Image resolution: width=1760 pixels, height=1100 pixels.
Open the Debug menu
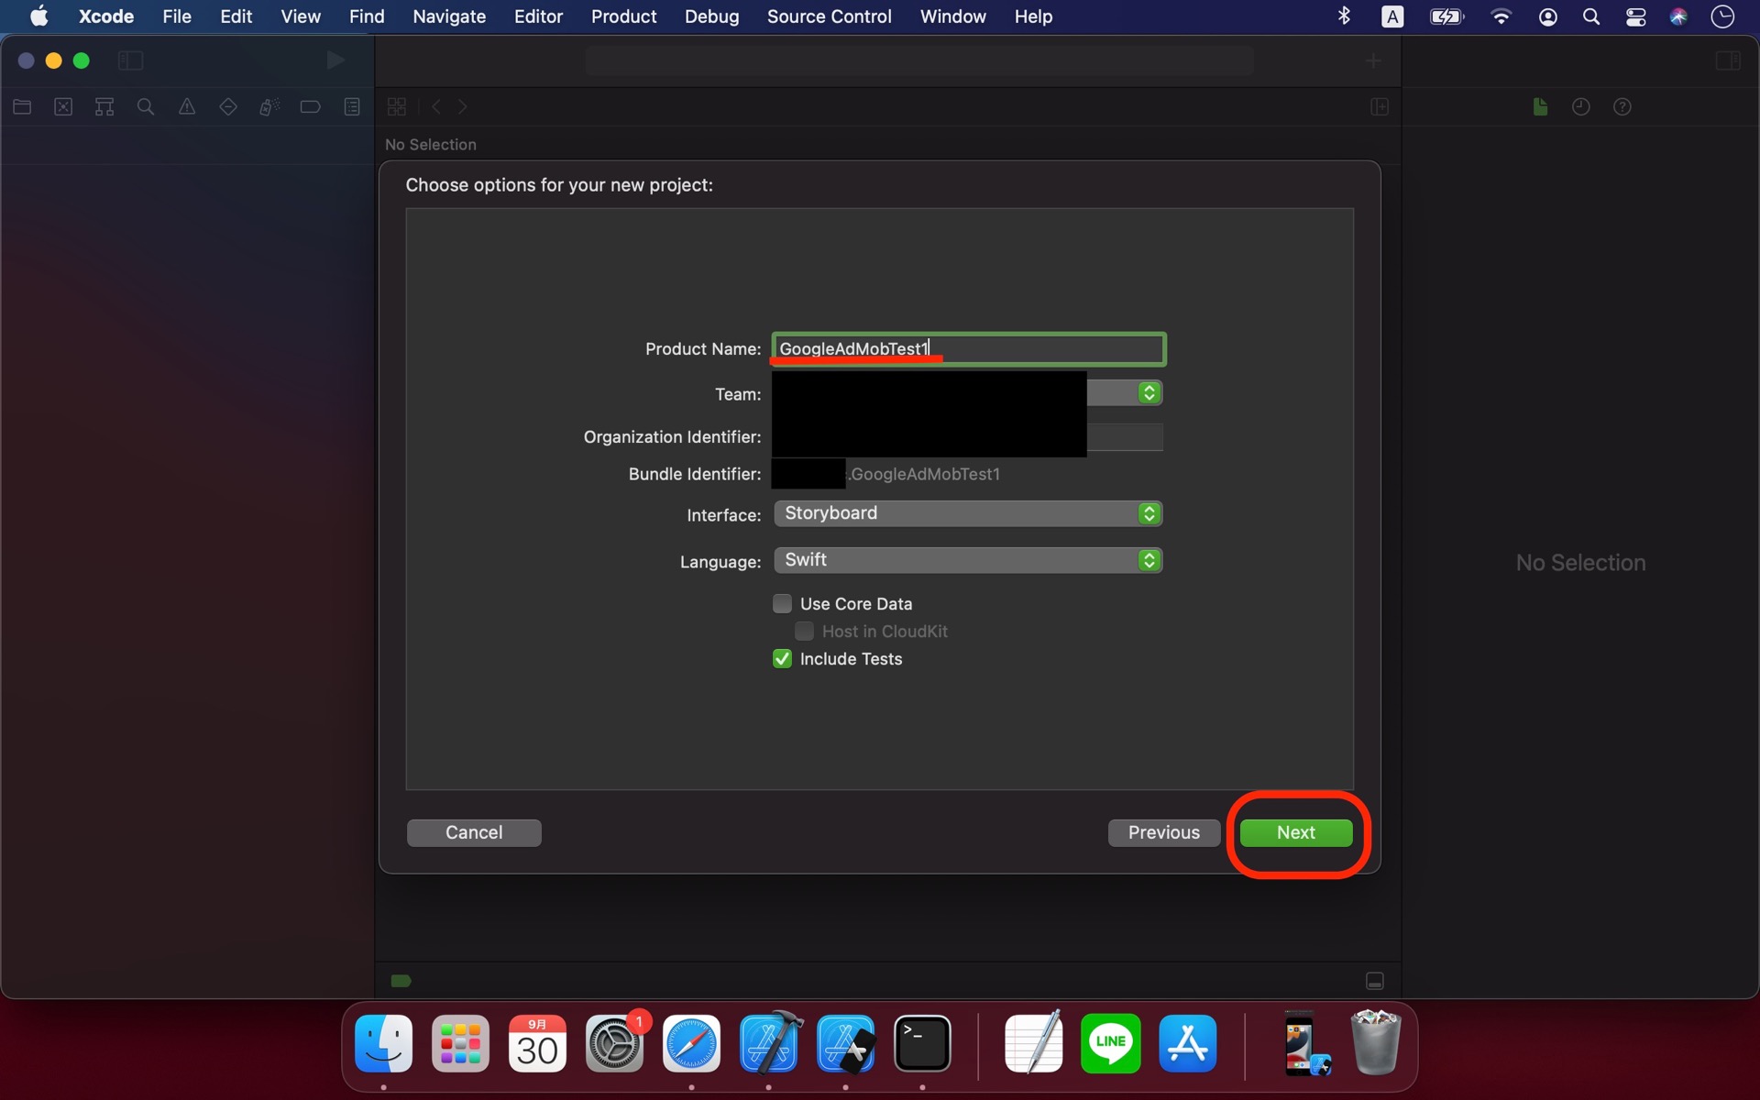click(712, 16)
